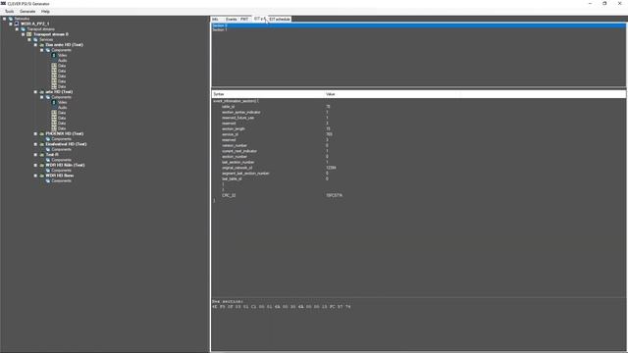Click first Data icon under Das Erste HD
The image size is (628, 353).
(54, 66)
